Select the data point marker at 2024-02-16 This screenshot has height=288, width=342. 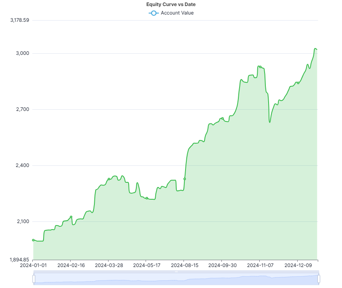coord(71,217)
